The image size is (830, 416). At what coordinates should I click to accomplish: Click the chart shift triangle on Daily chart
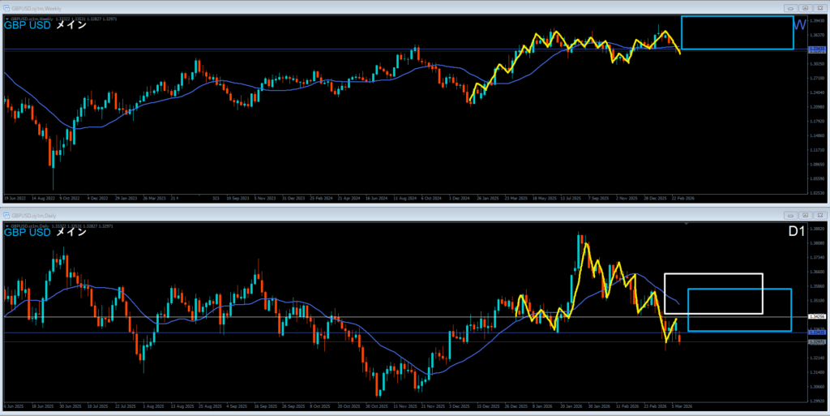pyautogui.click(x=687, y=223)
